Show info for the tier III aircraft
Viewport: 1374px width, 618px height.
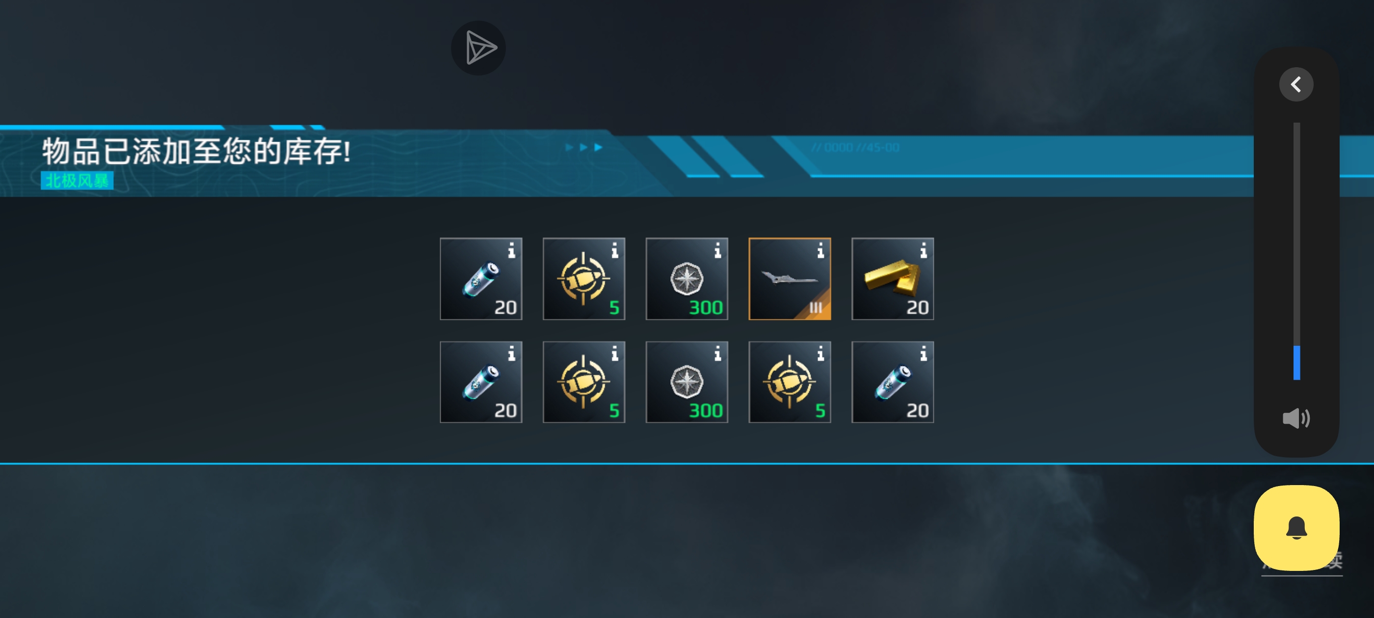click(820, 250)
